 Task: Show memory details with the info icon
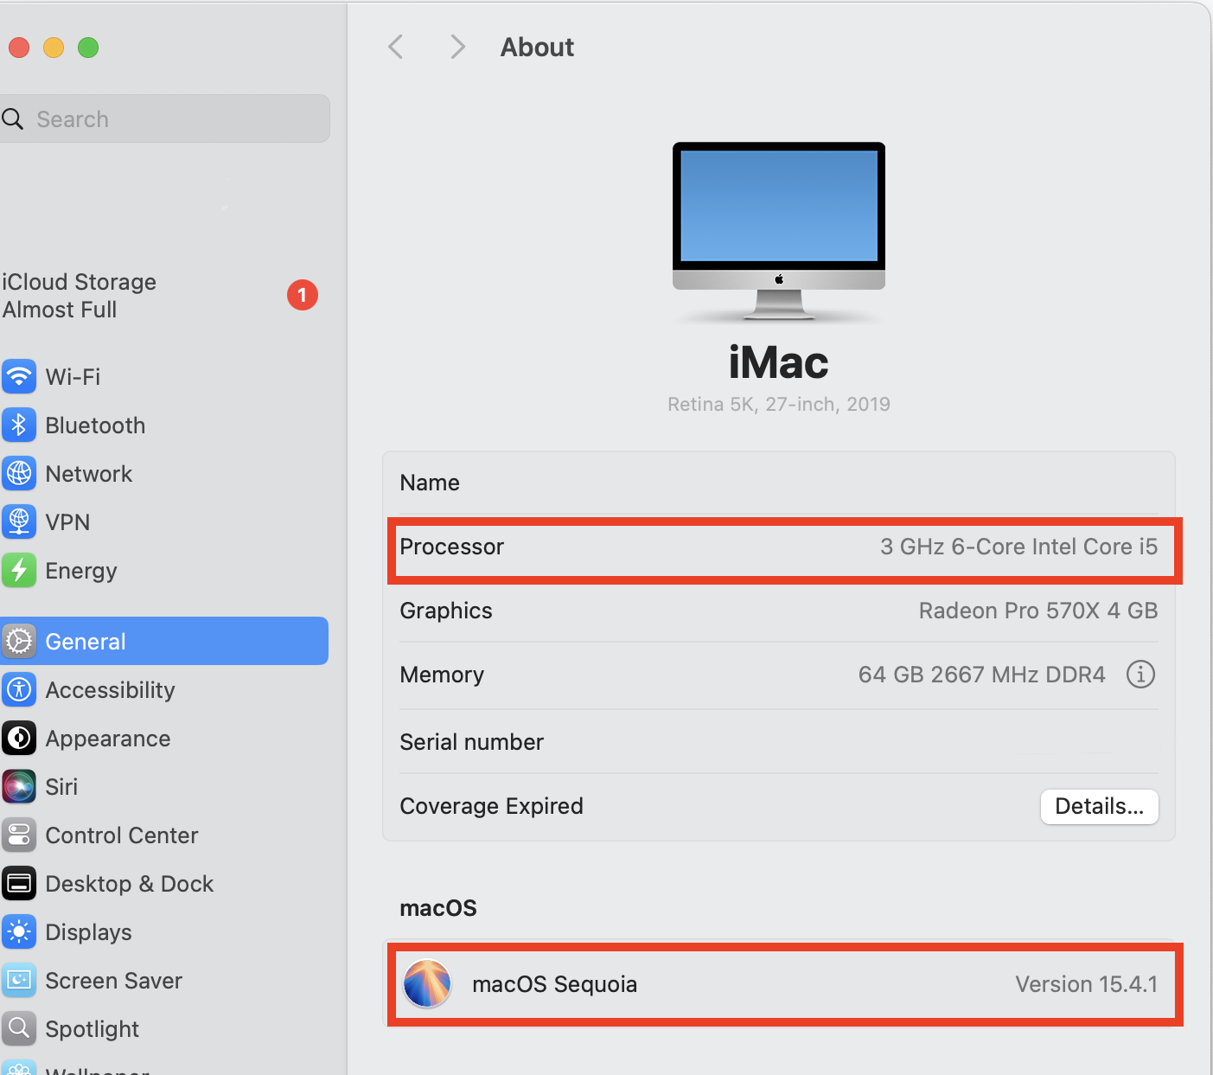1140,674
